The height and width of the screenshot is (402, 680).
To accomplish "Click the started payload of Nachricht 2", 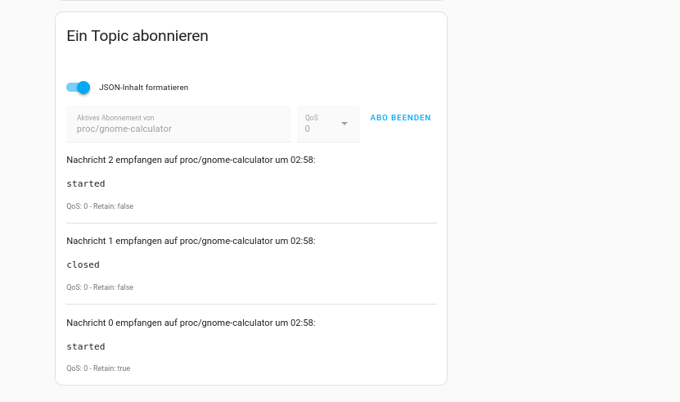I will point(86,183).
